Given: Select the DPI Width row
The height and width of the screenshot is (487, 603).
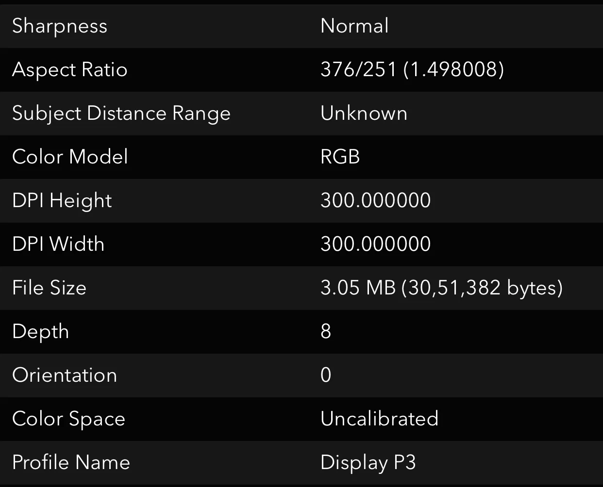Looking at the screenshot, I should [x=58, y=244].
